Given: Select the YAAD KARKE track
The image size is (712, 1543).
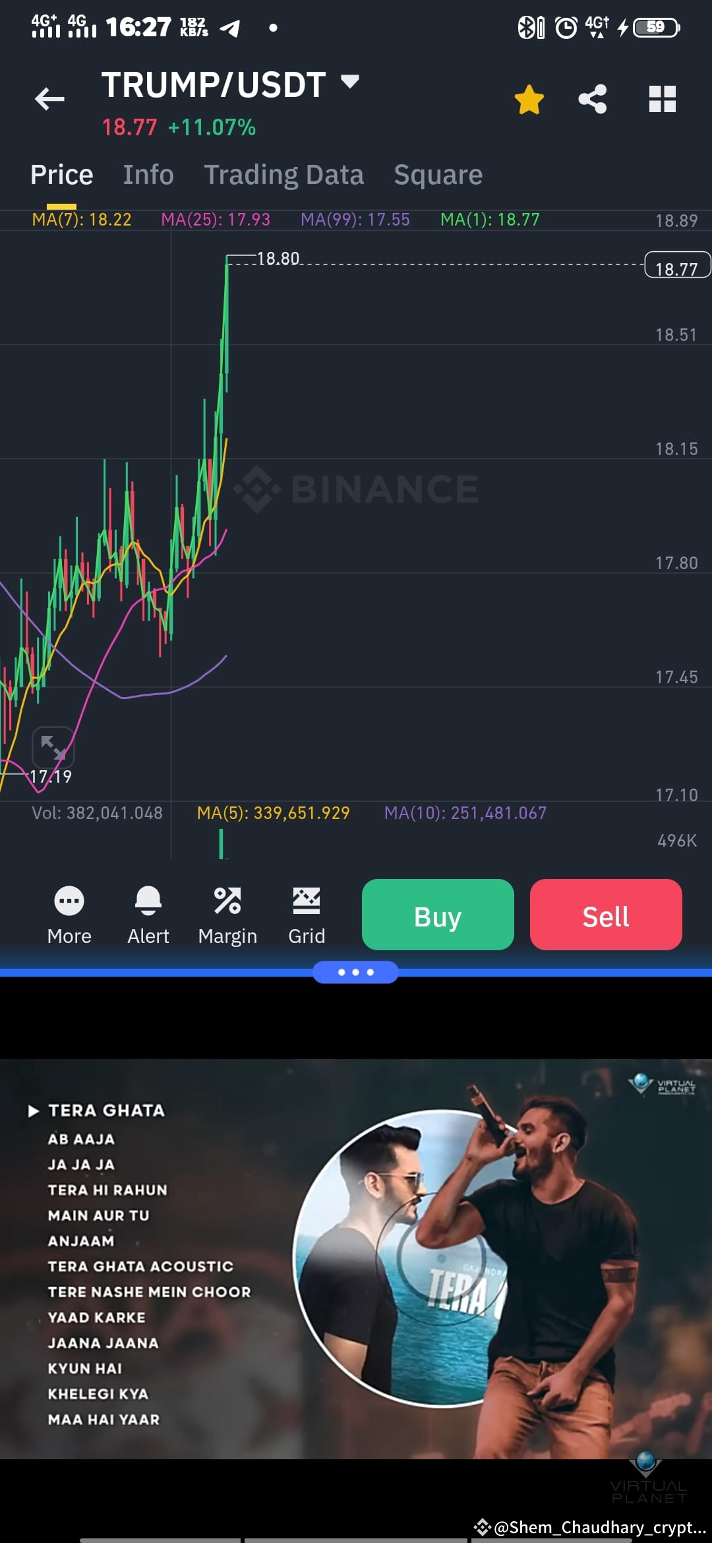Looking at the screenshot, I should click(x=96, y=1317).
